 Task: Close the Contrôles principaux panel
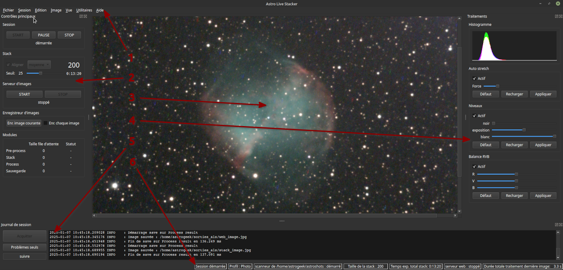(x=85, y=16)
